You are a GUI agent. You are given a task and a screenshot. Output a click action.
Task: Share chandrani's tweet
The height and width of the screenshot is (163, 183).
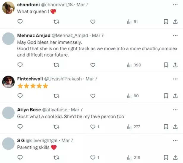(x=175, y=22)
